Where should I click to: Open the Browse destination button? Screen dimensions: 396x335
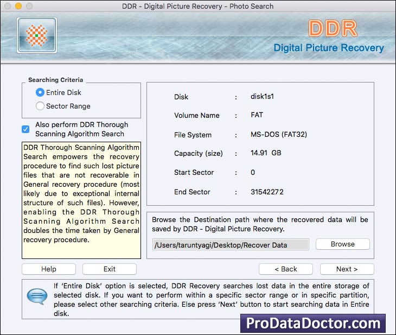(343, 244)
